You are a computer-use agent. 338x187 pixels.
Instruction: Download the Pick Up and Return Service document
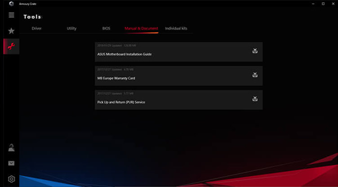(x=255, y=99)
